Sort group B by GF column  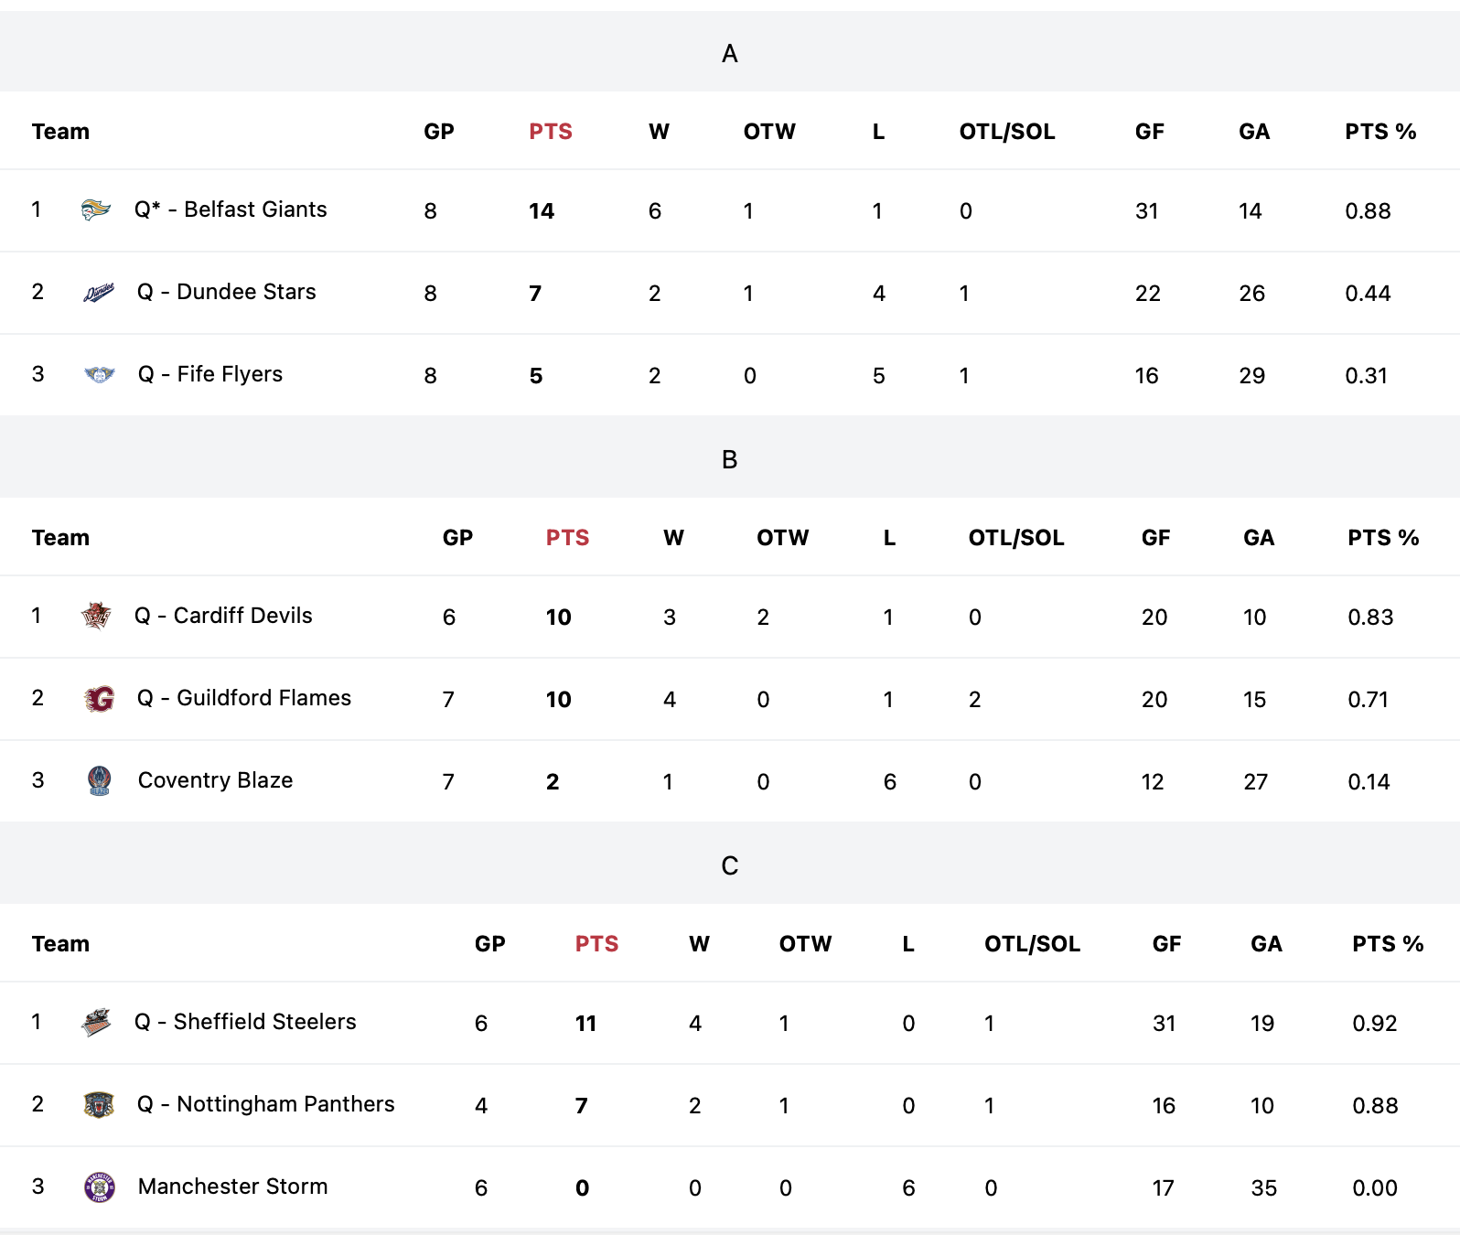click(x=1155, y=538)
